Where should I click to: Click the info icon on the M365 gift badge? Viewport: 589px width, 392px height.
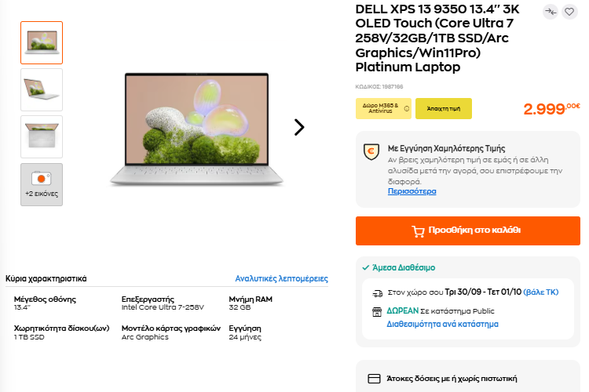pyautogui.click(x=407, y=108)
